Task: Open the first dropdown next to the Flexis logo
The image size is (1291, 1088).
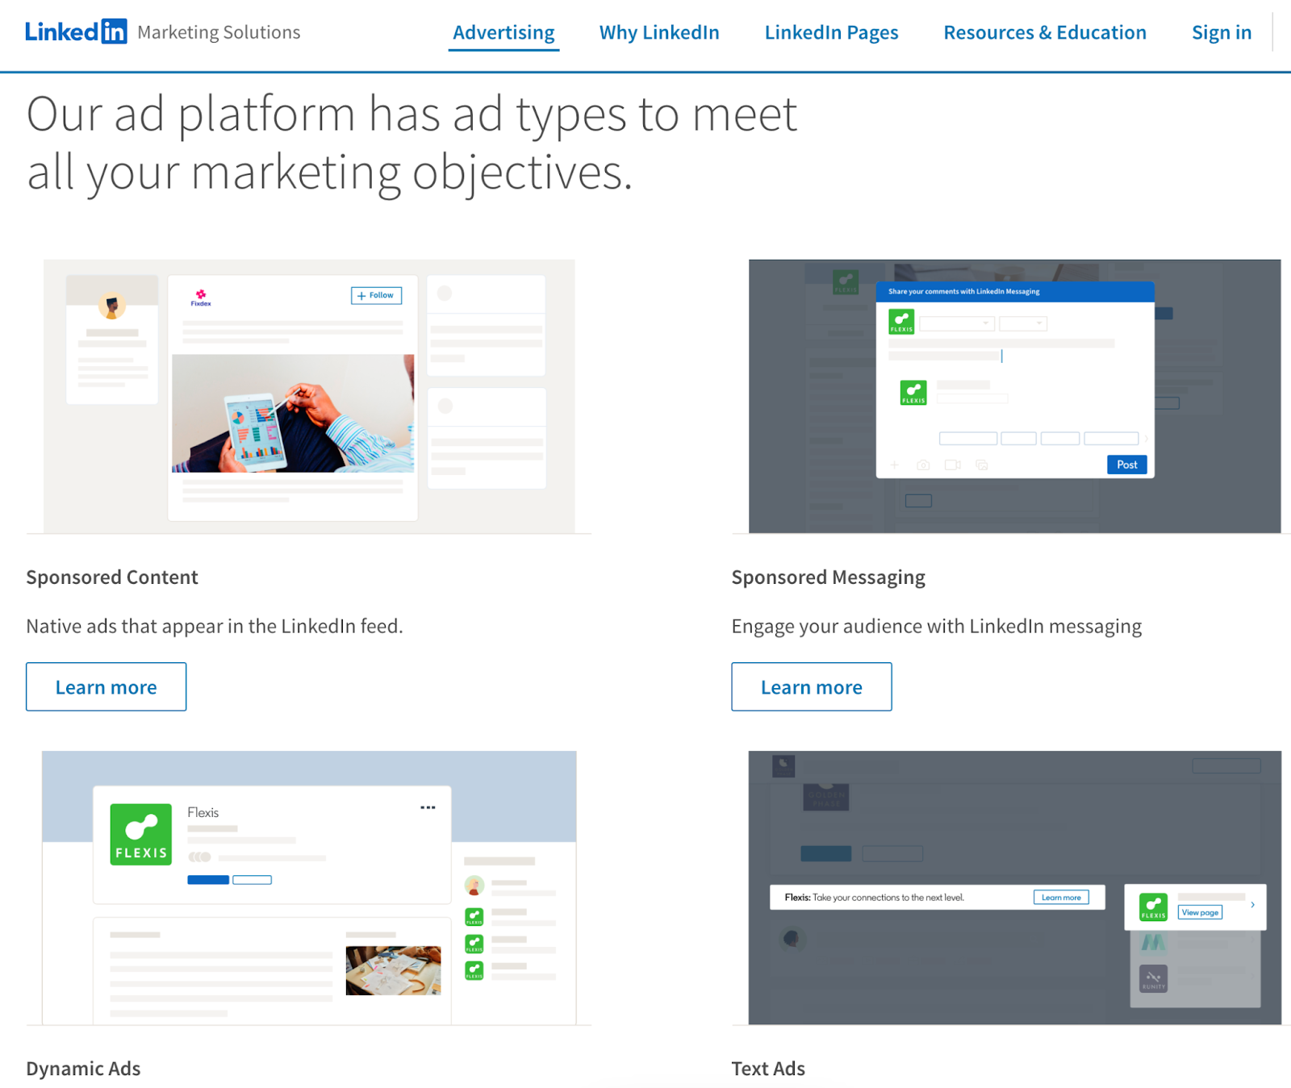Action: coord(956,323)
